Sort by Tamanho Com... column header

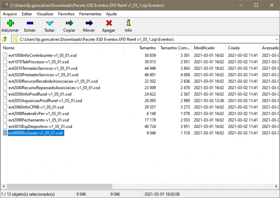(175, 48)
